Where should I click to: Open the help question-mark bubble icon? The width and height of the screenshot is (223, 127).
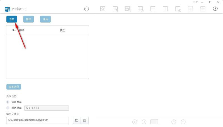click(x=215, y=9)
